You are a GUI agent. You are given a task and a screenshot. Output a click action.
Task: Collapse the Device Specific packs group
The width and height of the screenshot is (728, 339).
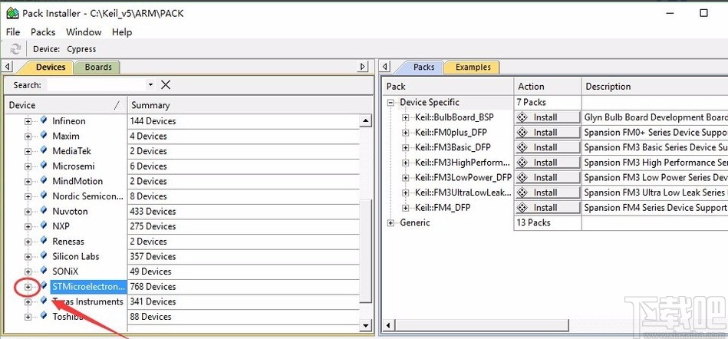[x=391, y=103]
